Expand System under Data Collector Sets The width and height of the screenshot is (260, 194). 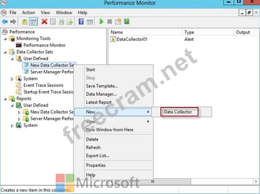(x=12, y=79)
